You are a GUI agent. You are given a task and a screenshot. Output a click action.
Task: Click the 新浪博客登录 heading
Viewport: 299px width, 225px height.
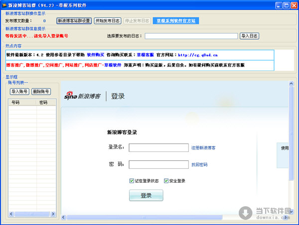tap(122, 132)
